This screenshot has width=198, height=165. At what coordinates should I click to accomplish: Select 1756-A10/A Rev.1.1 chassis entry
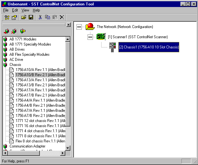(x=40, y=70)
